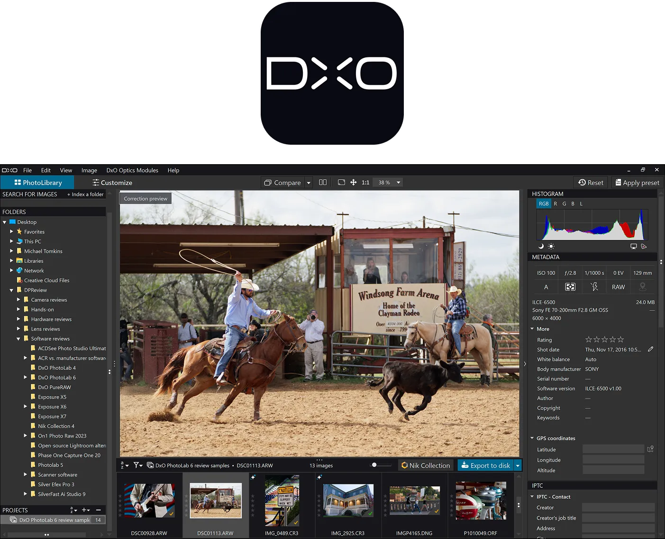
Task: Open projects sort a-z dropdown
Action: click(x=73, y=510)
